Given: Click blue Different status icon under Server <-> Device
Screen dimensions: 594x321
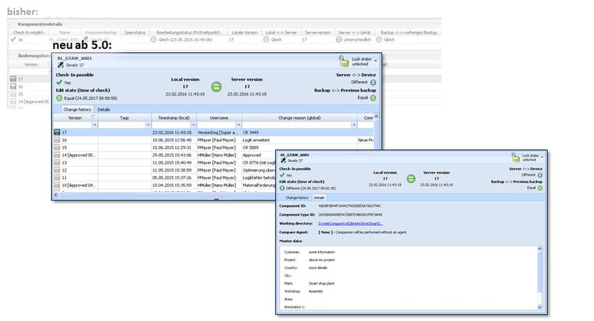Looking at the screenshot, I should [372, 82].
